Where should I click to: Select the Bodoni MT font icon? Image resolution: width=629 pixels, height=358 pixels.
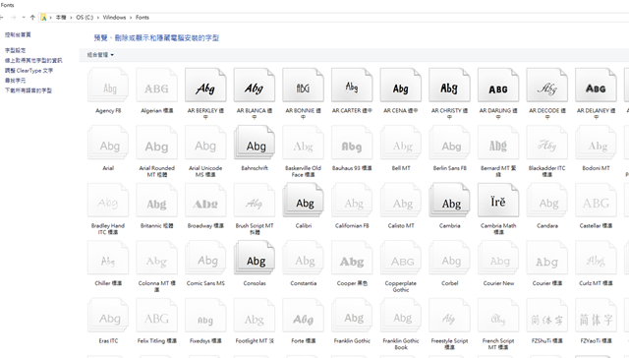coord(597,143)
